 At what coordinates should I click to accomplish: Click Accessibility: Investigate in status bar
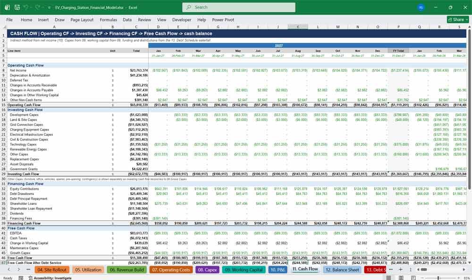click(x=50, y=278)
